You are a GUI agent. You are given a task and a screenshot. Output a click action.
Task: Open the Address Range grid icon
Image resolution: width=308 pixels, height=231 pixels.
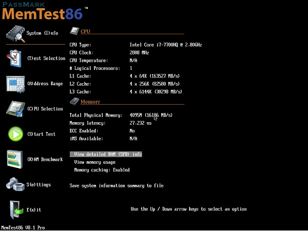[x=15, y=84]
